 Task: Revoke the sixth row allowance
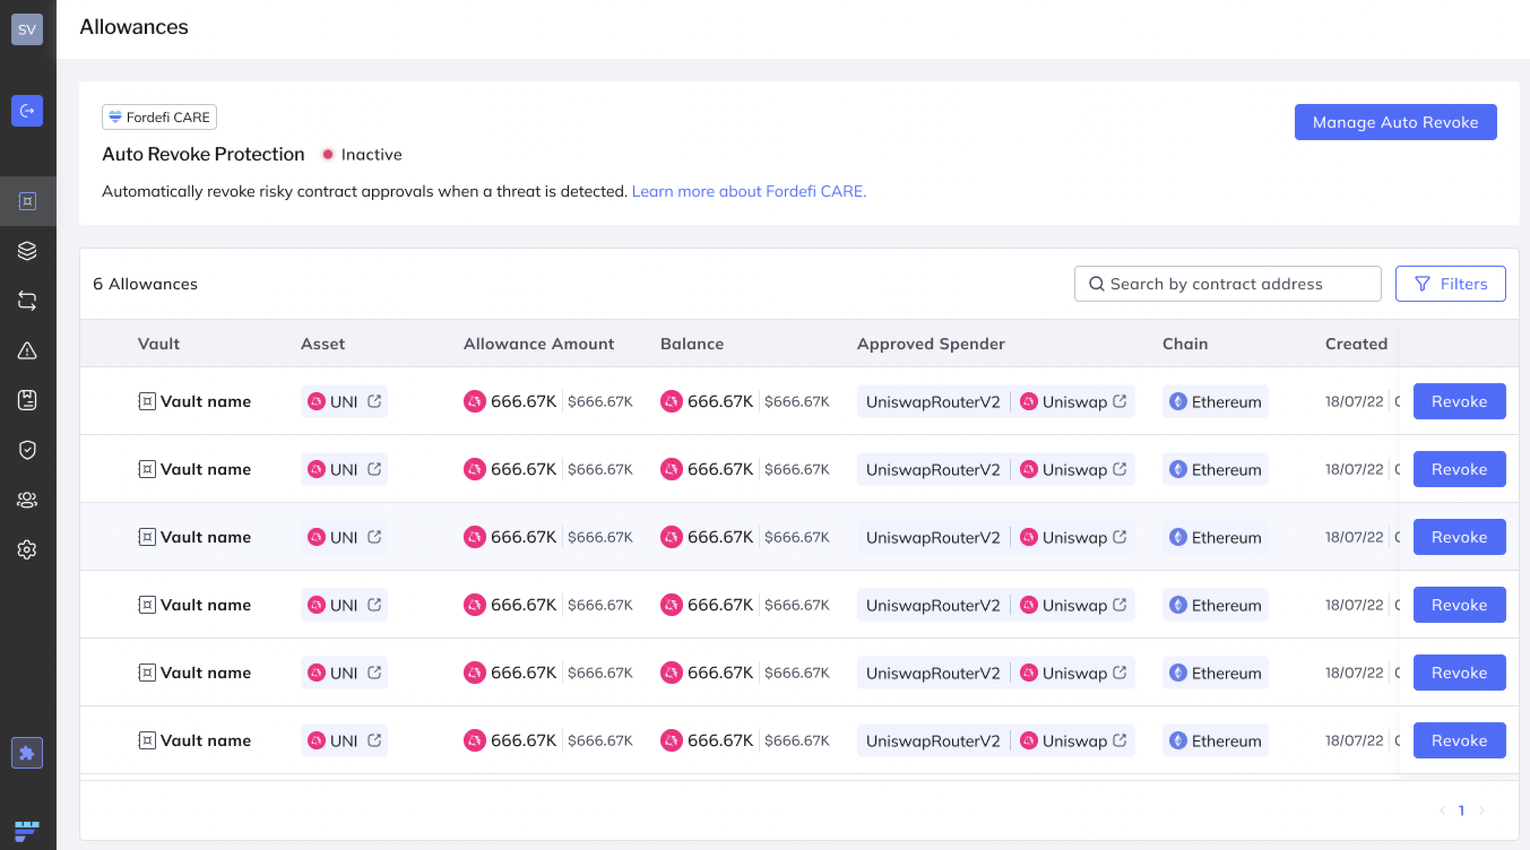[1459, 740]
